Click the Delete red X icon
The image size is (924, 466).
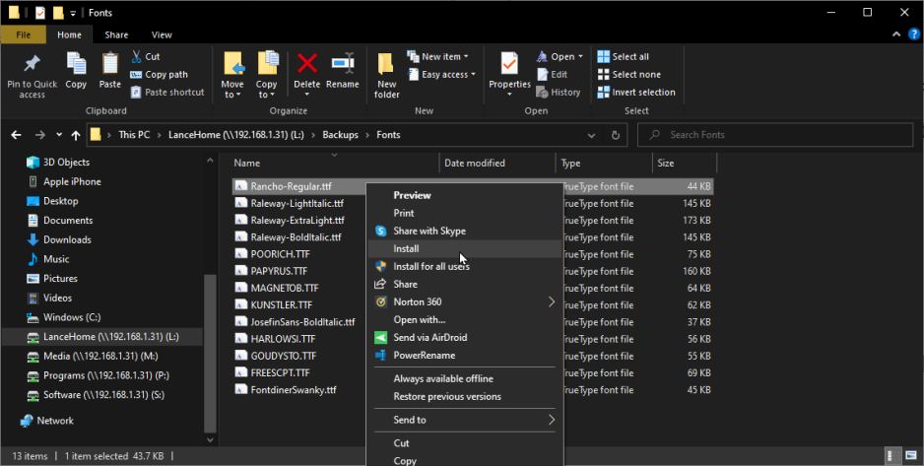[x=307, y=63]
